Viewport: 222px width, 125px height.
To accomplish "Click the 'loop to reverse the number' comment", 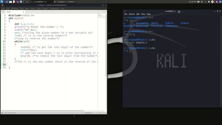I will 37,39.
